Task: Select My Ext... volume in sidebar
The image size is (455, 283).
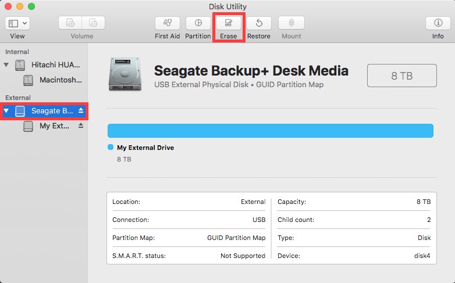Action: pos(44,126)
